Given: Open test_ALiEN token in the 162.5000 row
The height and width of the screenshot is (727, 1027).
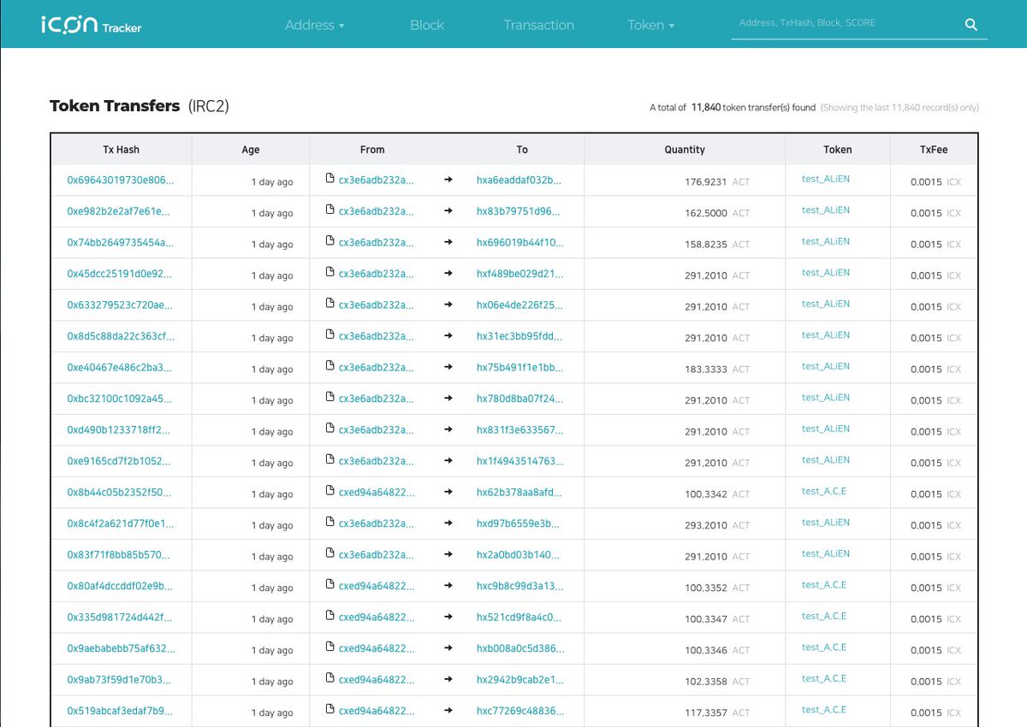Looking at the screenshot, I should [x=826, y=210].
